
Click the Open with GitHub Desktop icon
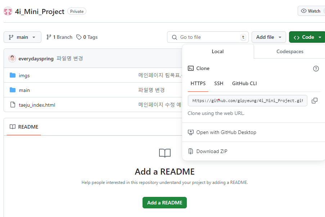[x=190, y=132]
